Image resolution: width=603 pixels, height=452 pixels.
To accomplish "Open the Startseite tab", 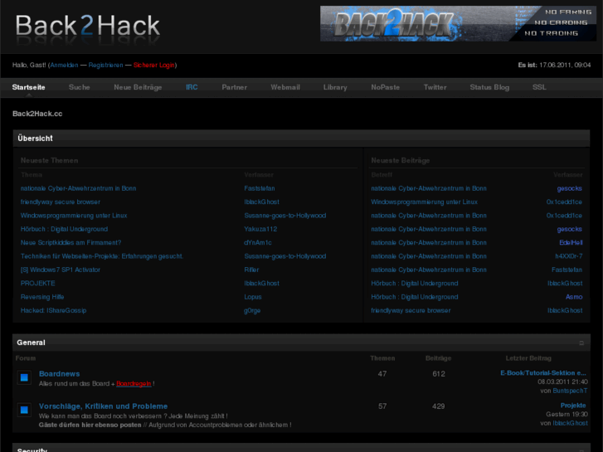I will (x=28, y=87).
